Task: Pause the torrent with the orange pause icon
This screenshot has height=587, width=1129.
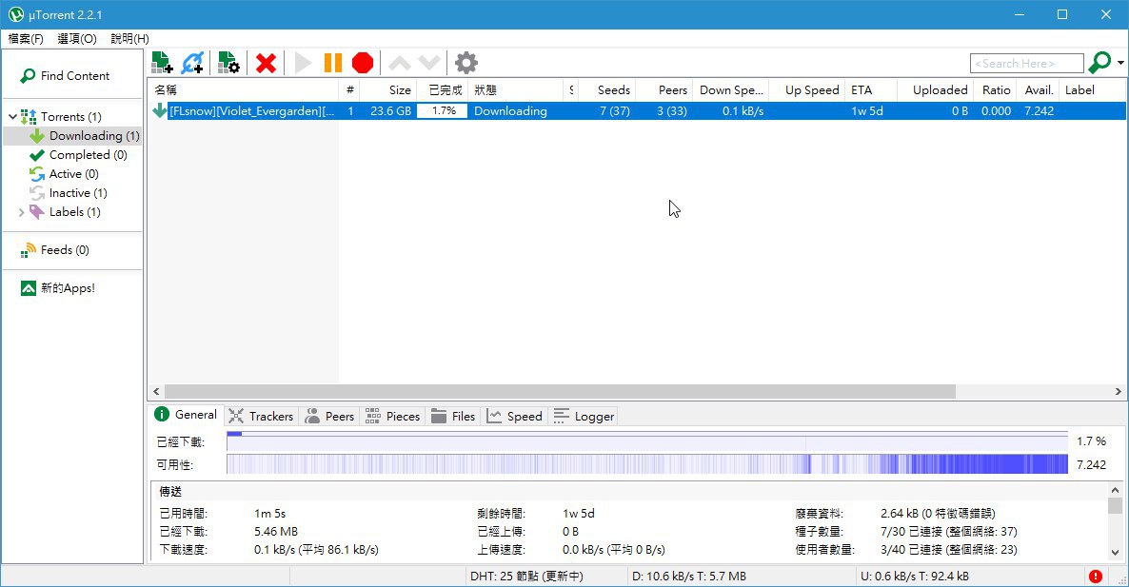Action: 332,63
